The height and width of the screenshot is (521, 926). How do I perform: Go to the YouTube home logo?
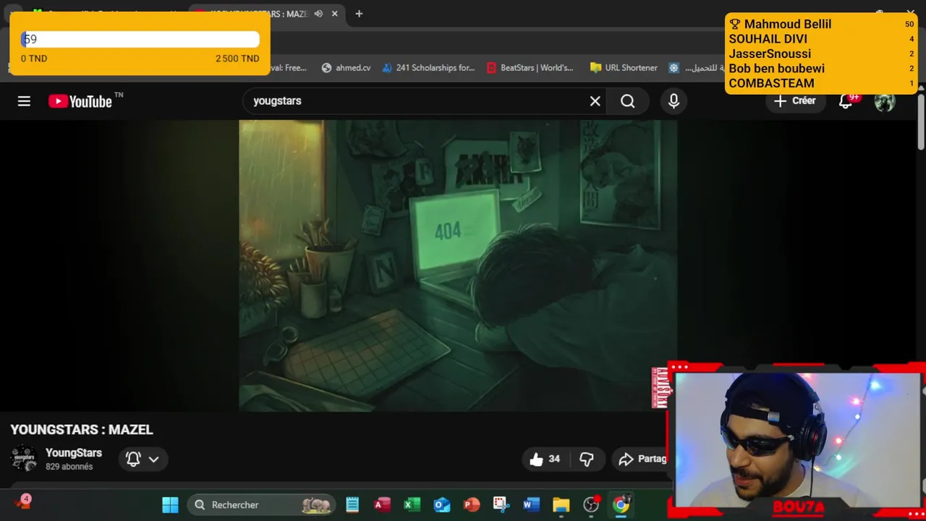80,101
